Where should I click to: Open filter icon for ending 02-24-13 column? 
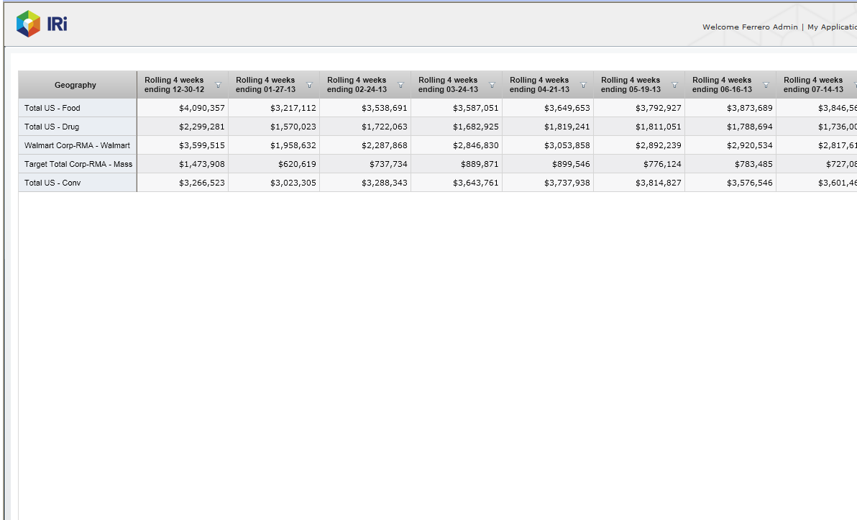tap(400, 85)
